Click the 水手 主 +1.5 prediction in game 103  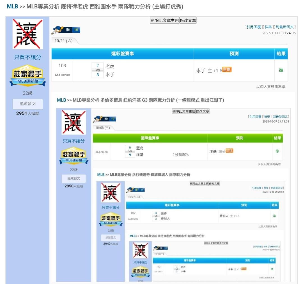[209, 71]
